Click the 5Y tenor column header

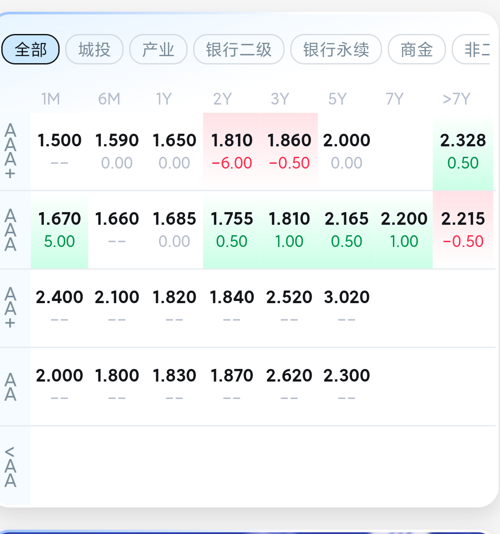(x=337, y=99)
